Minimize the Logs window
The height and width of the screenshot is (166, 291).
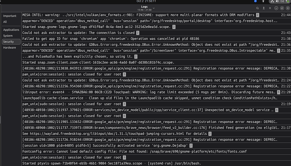276,8
